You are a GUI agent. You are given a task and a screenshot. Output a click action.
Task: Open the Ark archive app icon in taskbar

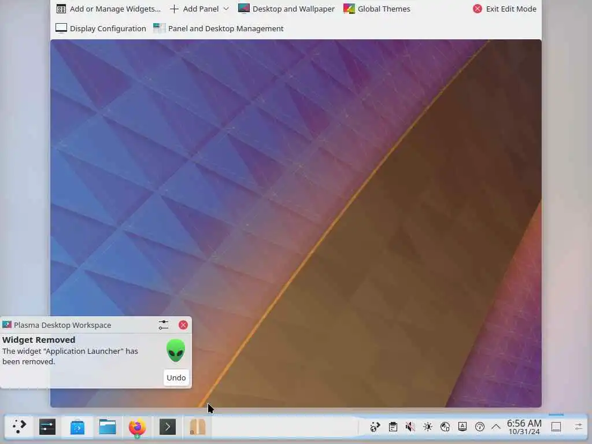pyautogui.click(x=198, y=427)
